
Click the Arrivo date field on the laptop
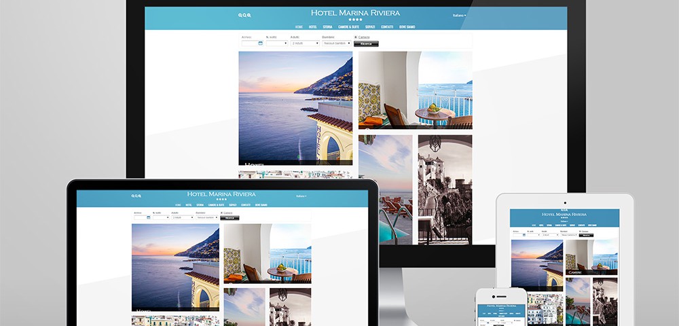click(142, 218)
